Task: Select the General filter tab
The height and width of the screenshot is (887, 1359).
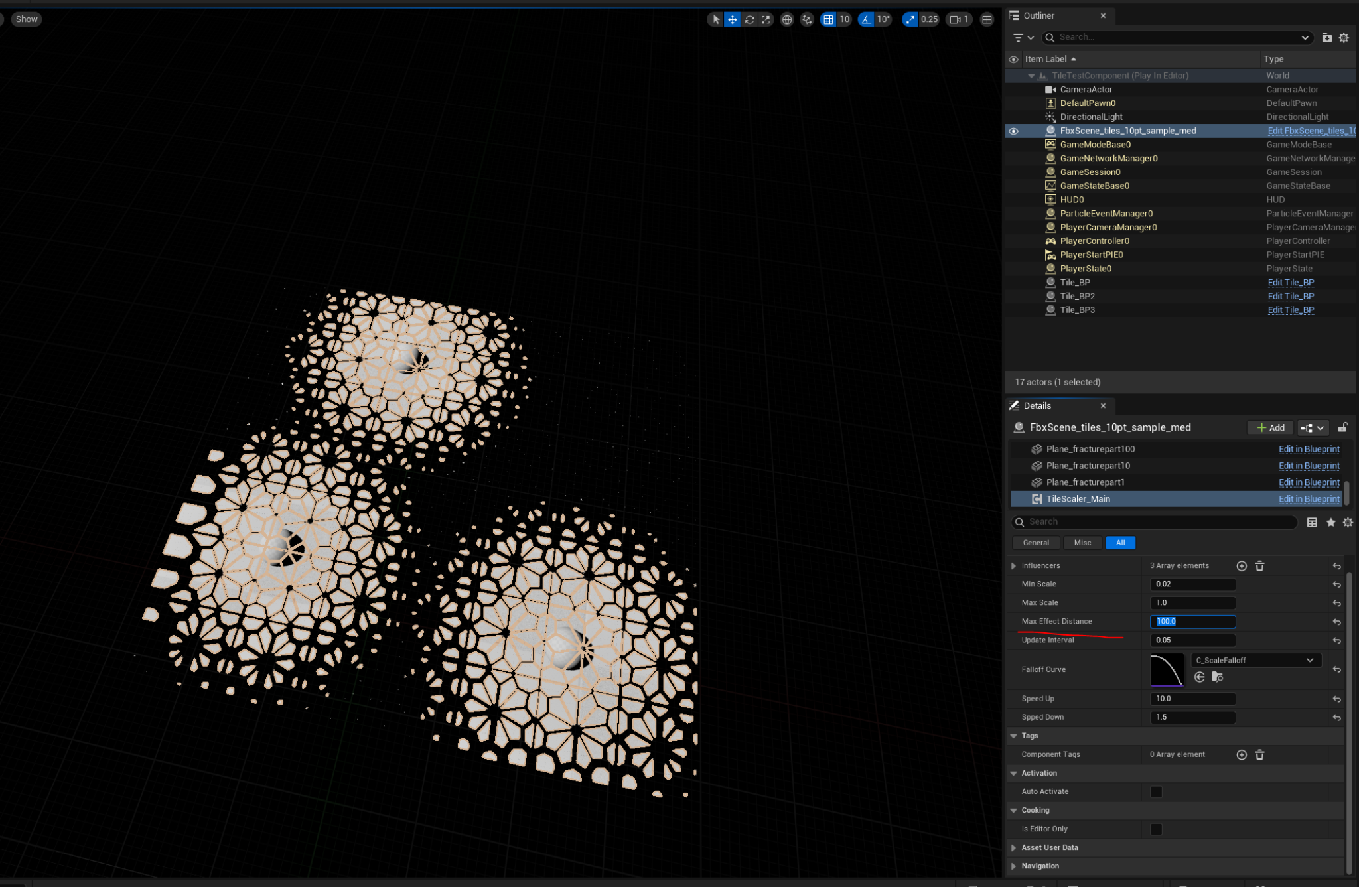Action: 1036,543
